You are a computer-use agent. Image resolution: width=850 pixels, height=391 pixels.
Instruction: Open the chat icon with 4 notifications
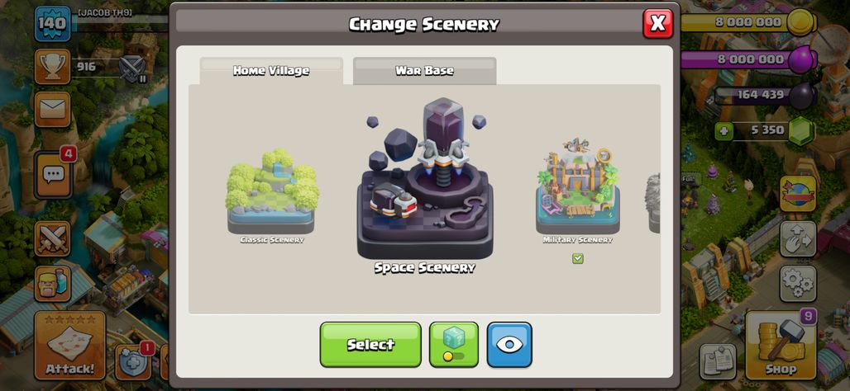(53, 174)
